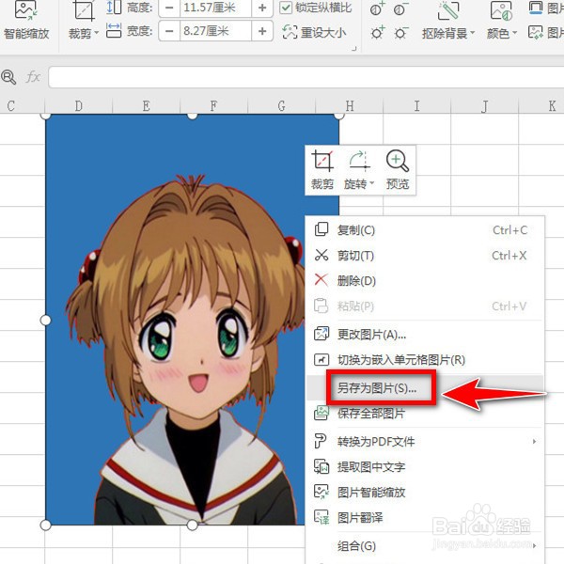Choose 剪切(T) from context menu

tap(425, 256)
